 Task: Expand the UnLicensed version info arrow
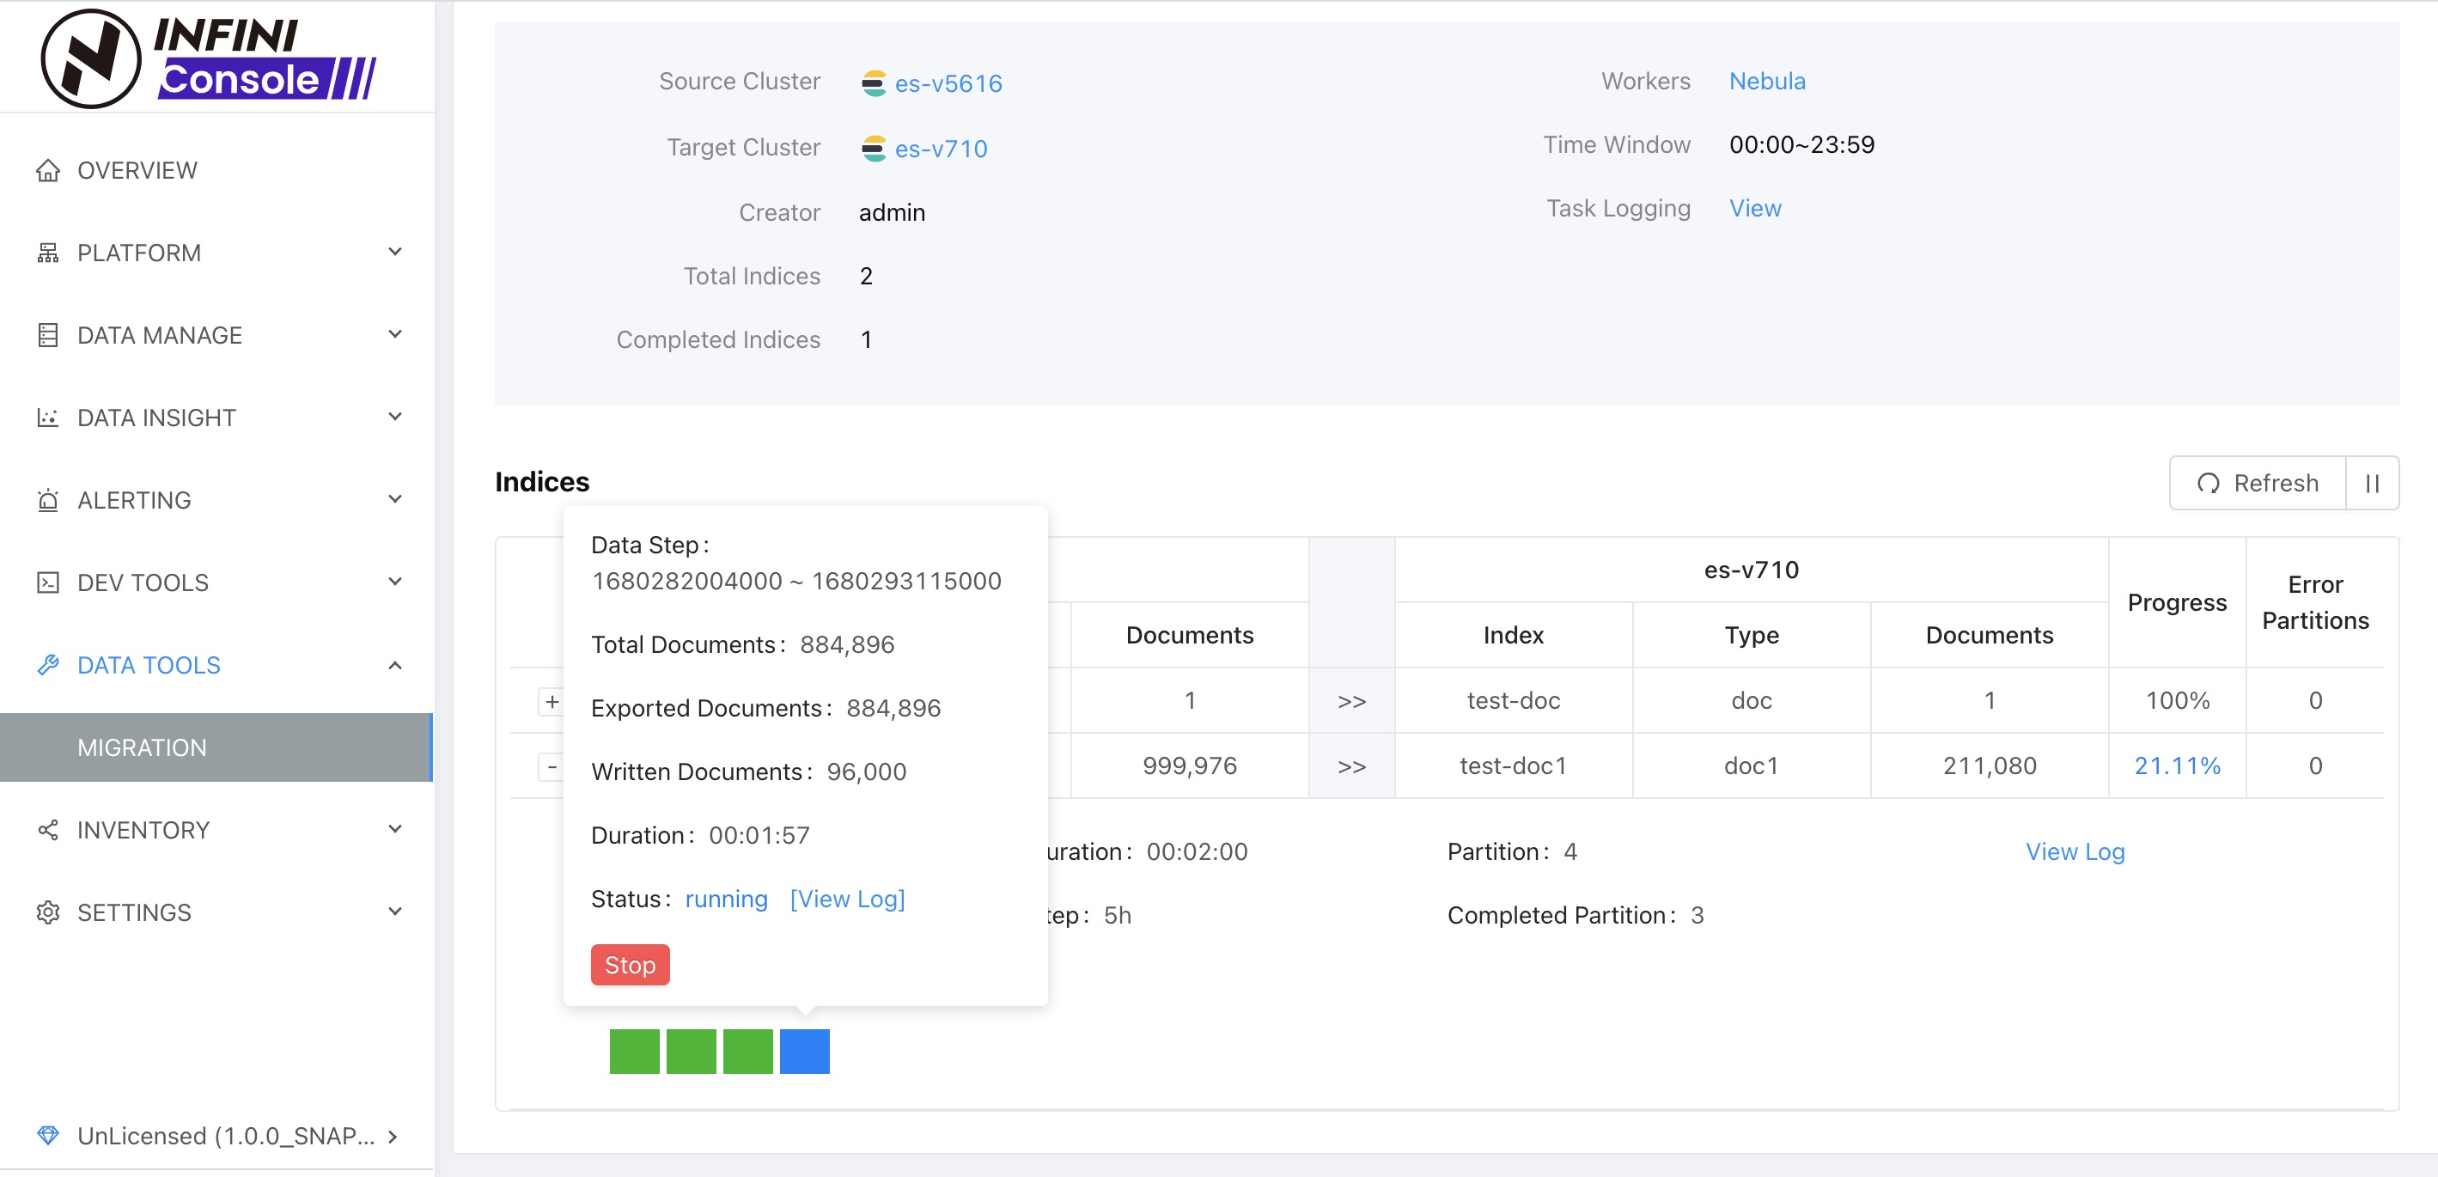click(393, 1137)
